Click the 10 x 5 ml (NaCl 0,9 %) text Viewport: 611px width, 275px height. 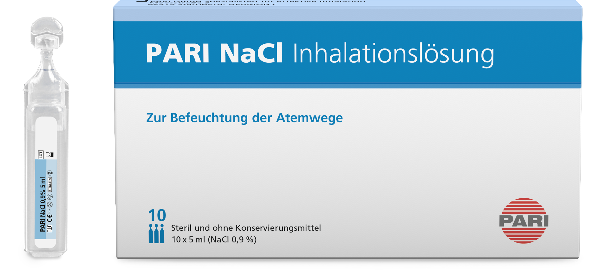click(214, 240)
